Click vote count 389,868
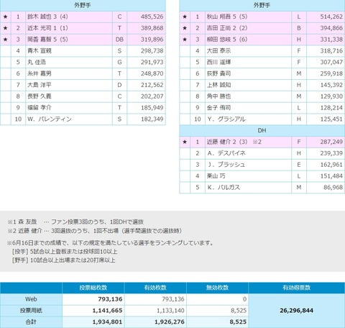The width and height of the screenshot is (345, 328). pos(152,28)
